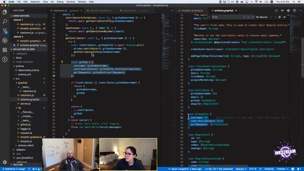Open the Terminal menu
Image resolution: width=304 pixels, height=171 pixels.
coord(71,2)
